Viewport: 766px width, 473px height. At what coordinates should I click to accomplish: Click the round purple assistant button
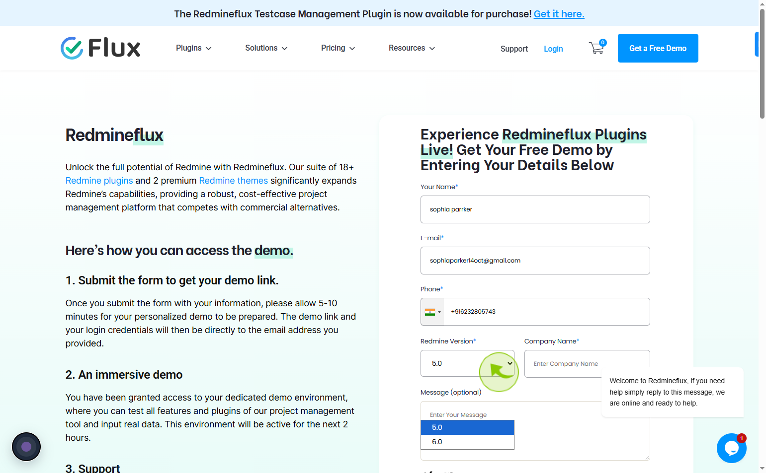click(26, 447)
